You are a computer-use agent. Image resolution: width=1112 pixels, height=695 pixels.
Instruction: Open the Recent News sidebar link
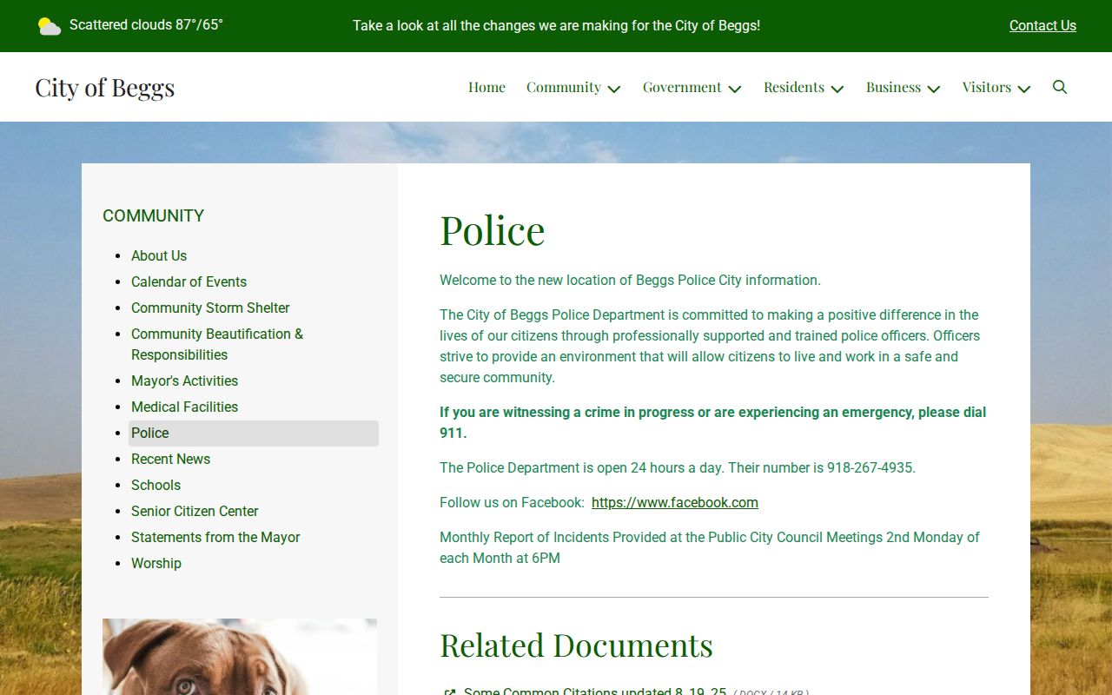pyautogui.click(x=170, y=459)
